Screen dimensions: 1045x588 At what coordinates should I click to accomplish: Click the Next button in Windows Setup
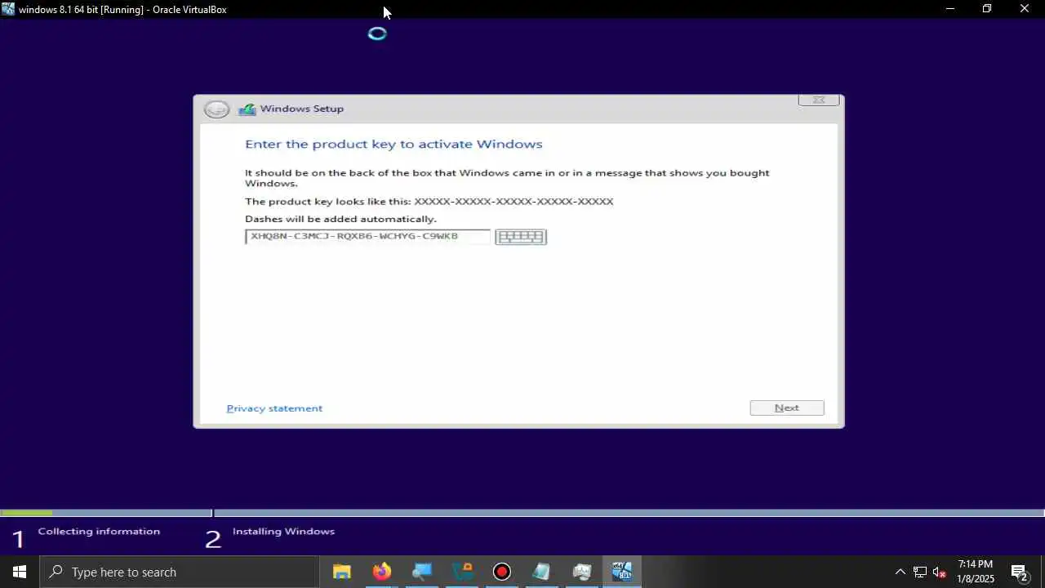tap(787, 408)
